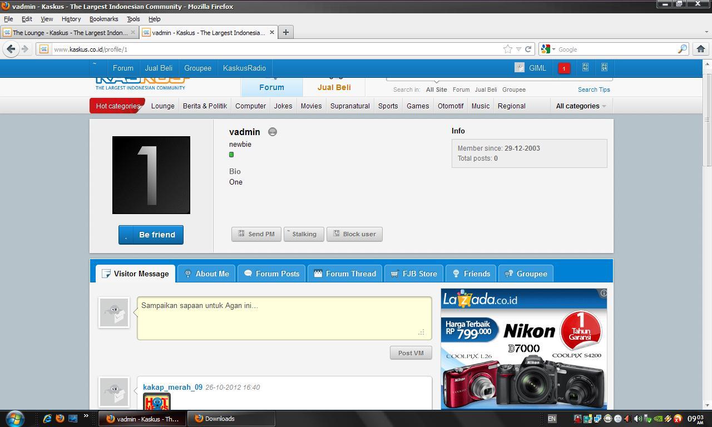Click the Stalking button
Screen dimensions: 712x427
point(304,234)
